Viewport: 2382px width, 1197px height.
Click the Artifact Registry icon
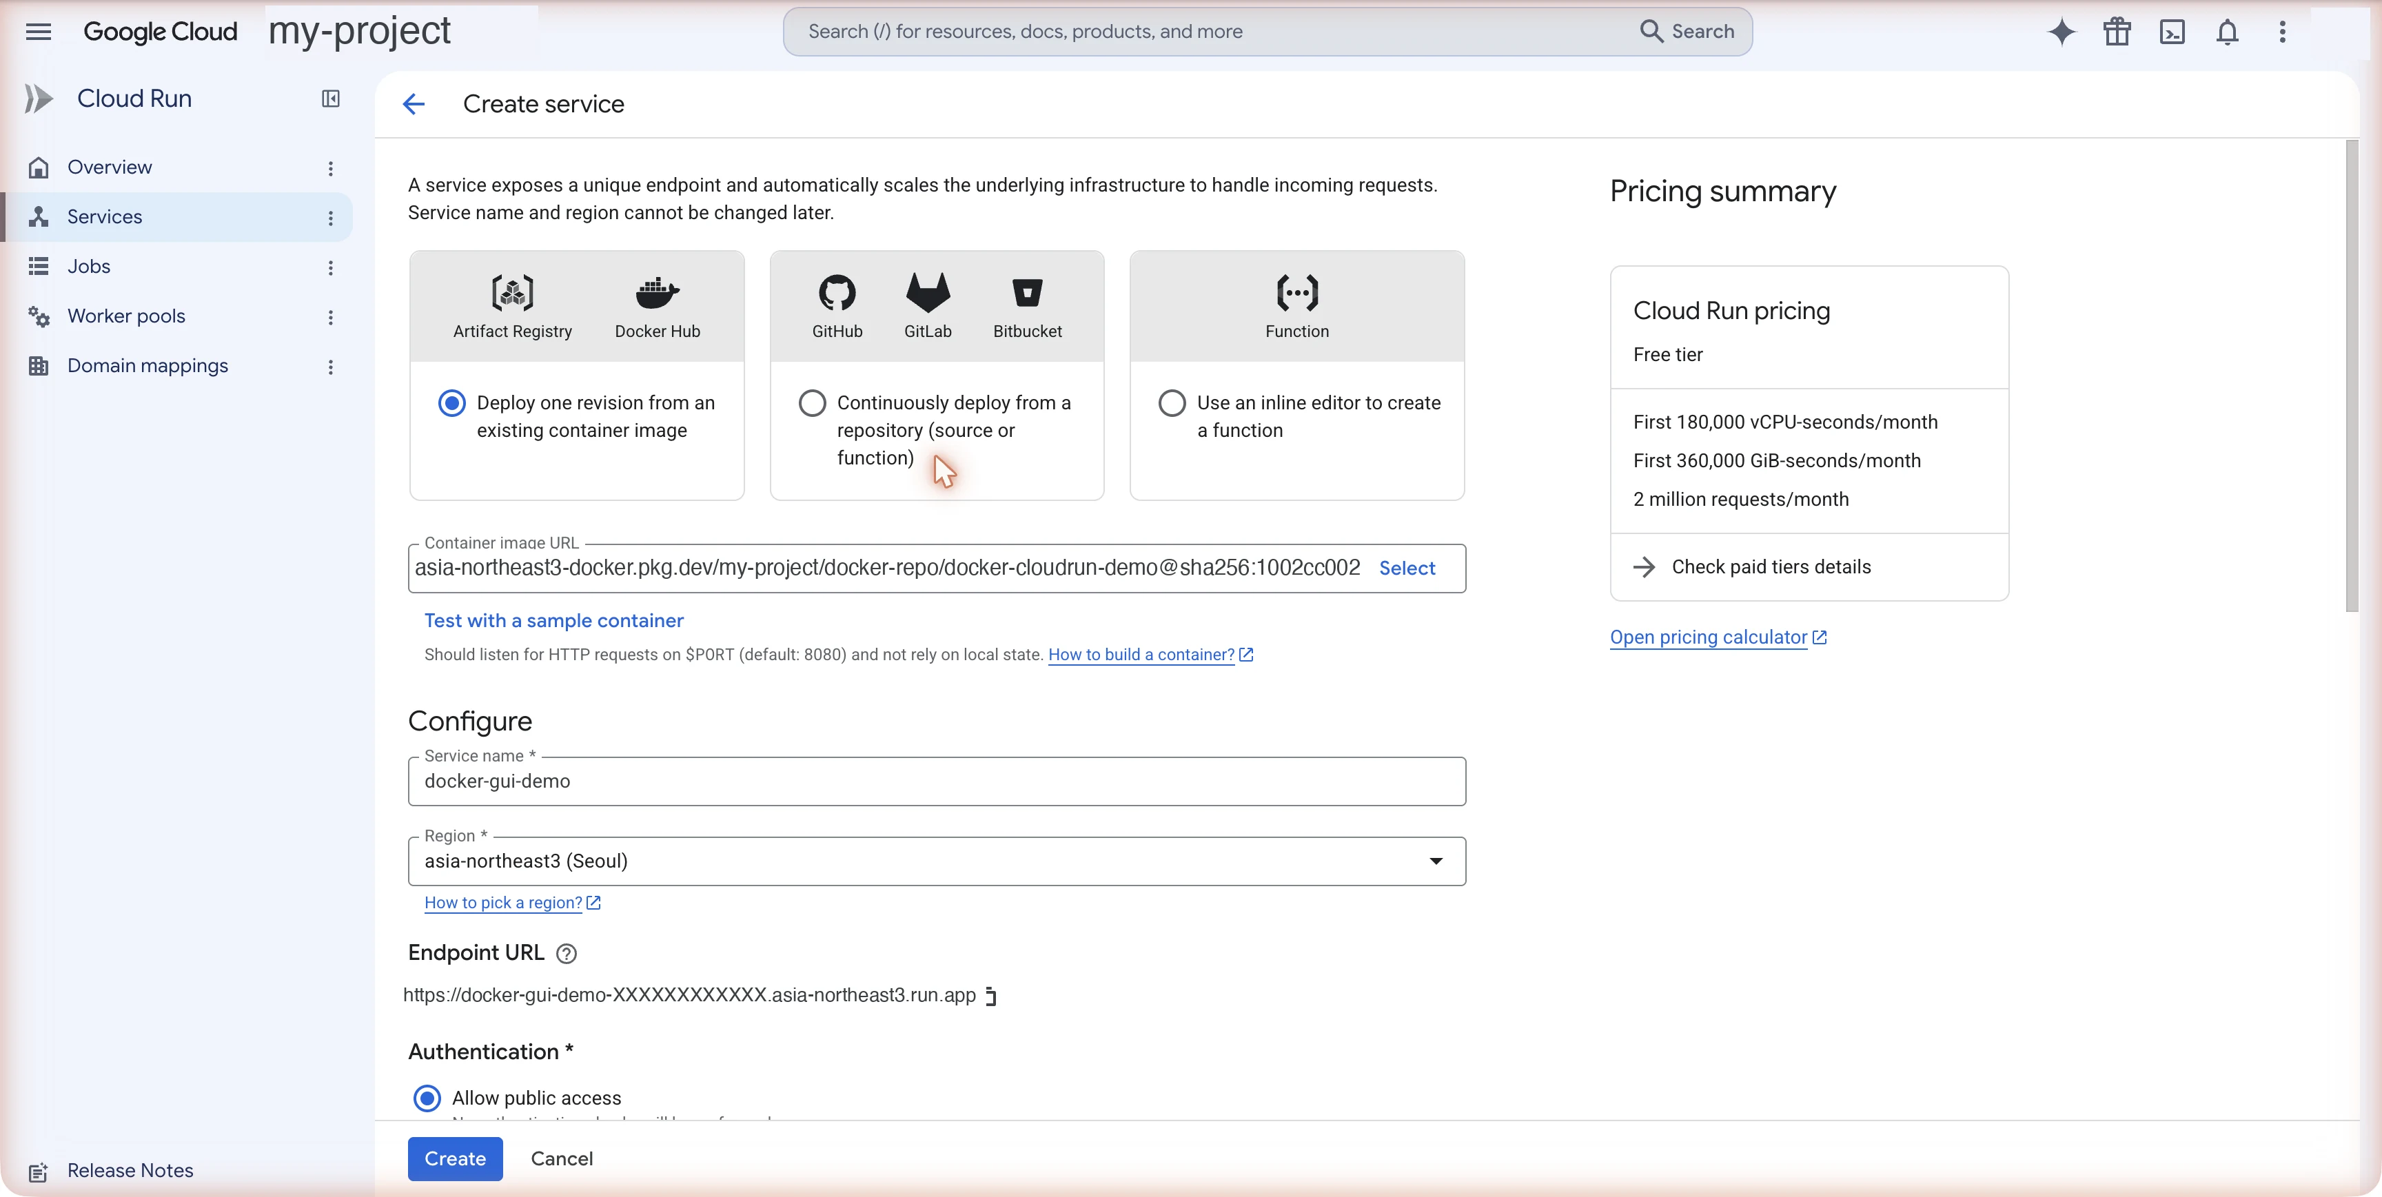click(x=512, y=293)
